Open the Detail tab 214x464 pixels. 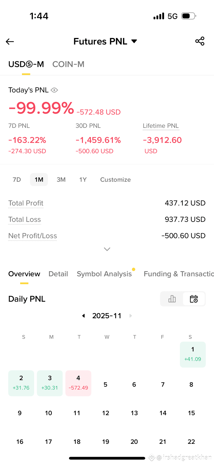(x=58, y=274)
